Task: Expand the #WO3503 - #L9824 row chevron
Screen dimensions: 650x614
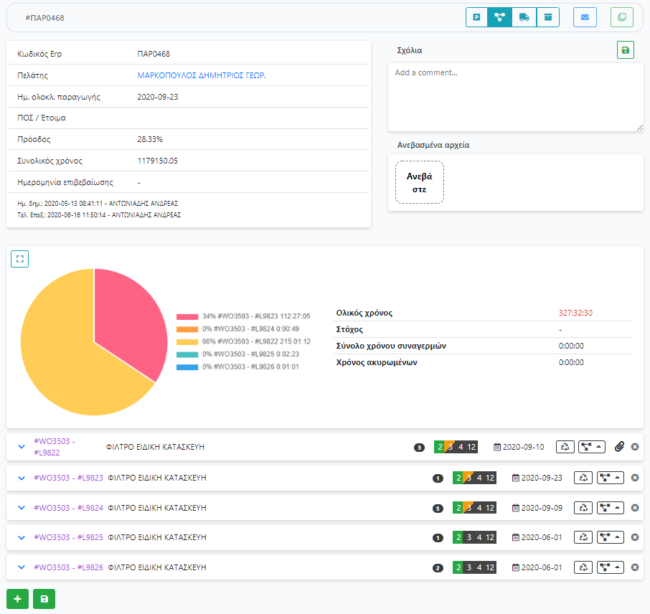Action: (22, 508)
